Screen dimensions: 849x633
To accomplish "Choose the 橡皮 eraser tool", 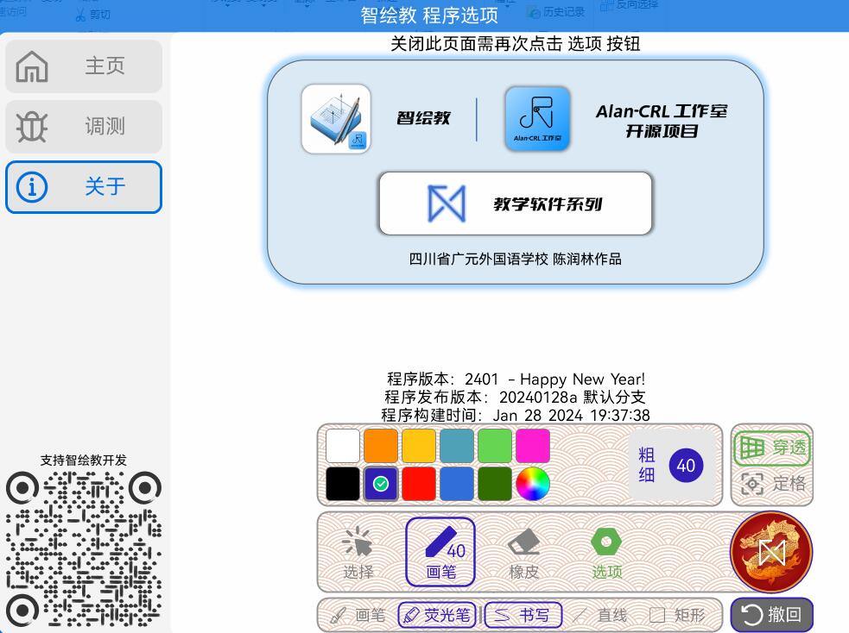I will point(523,553).
